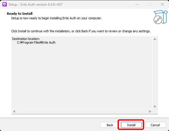This screenshot has width=169, height=131.
Task: Minimize the Setup window
Action: pyautogui.click(x=137, y=5)
